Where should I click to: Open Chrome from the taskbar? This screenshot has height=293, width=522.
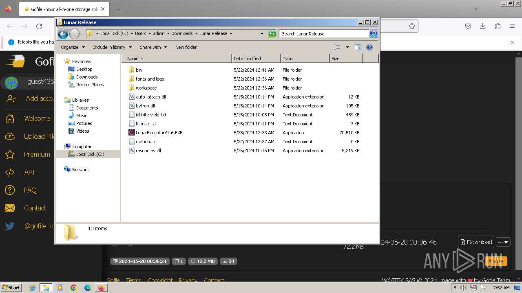(74, 288)
